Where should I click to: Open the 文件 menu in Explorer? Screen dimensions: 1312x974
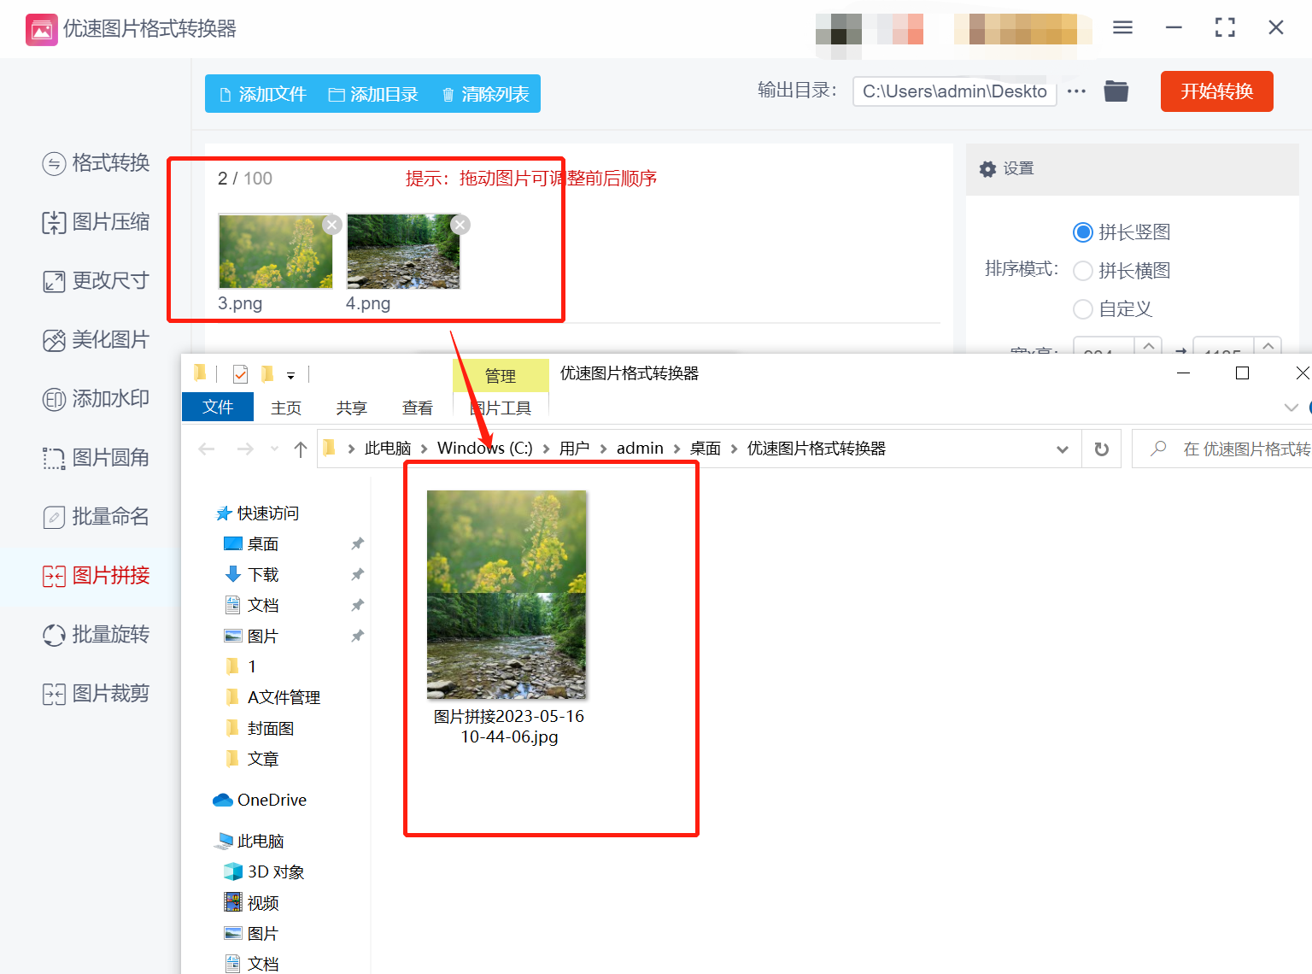click(x=218, y=408)
